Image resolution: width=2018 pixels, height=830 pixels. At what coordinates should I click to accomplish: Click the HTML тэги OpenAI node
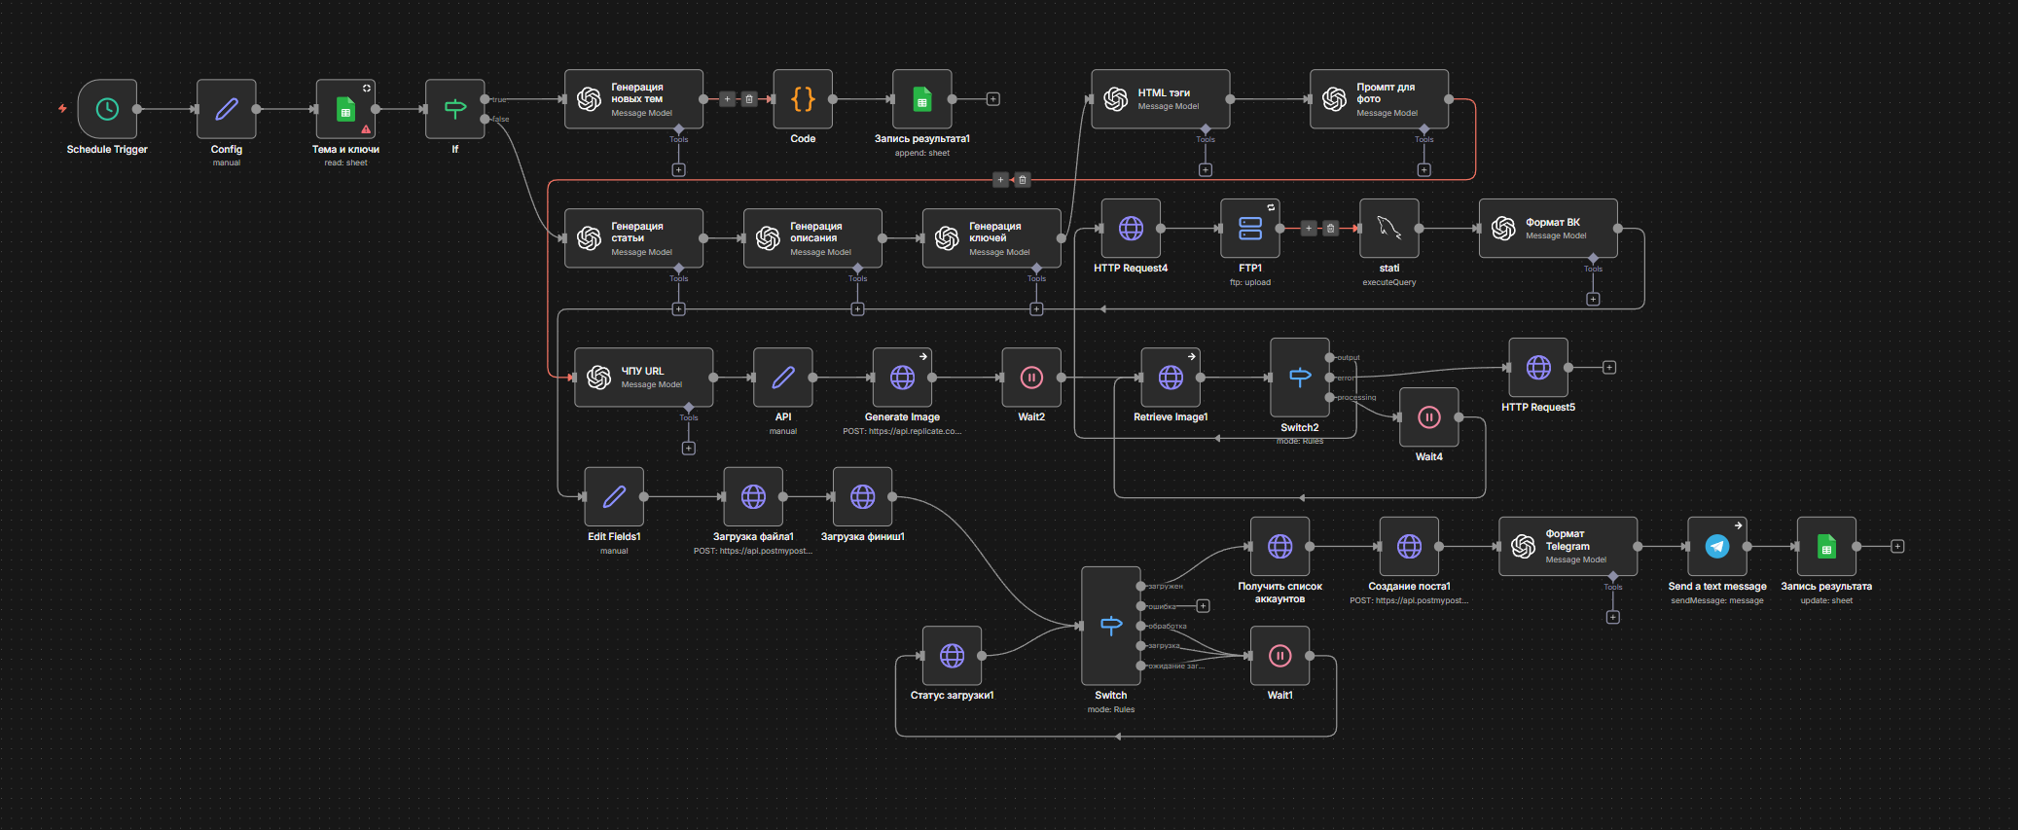tap(1160, 99)
